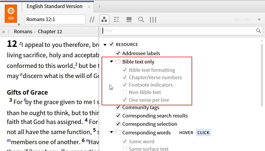Enable Corresponding words checkbox
Image resolution: width=265 pixels, height=151 pixels.
pos(118,132)
